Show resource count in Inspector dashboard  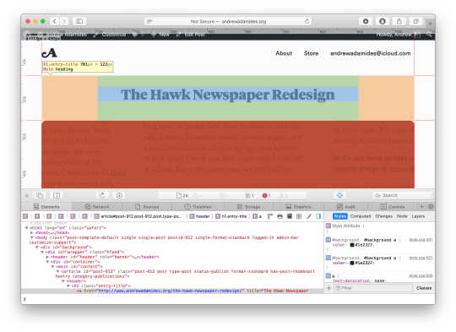tap(182, 195)
